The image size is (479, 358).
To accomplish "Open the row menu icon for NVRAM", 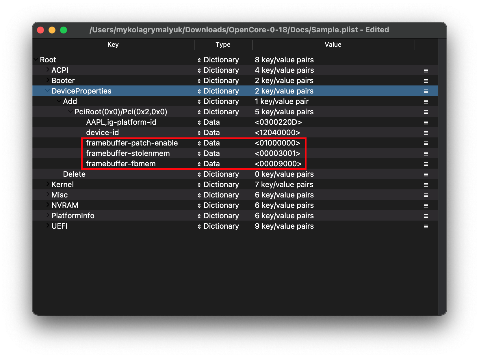I will pyautogui.click(x=426, y=206).
